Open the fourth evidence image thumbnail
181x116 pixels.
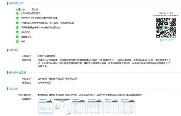tap(95, 106)
